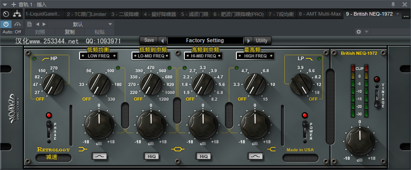Click the HP filter green LED indicator

(35, 59)
